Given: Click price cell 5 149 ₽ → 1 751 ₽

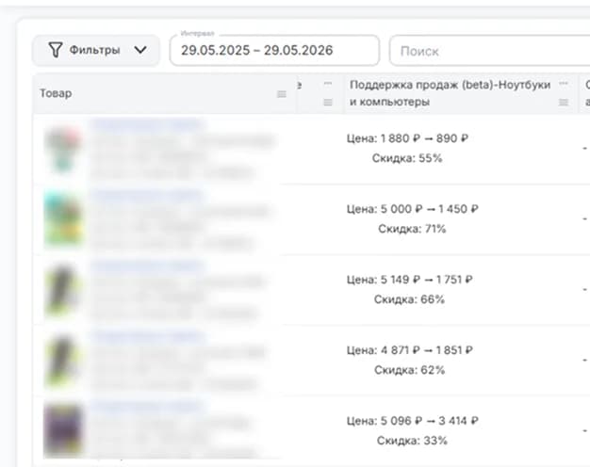Looking at the screenshot, I should [x=410, y=280].
